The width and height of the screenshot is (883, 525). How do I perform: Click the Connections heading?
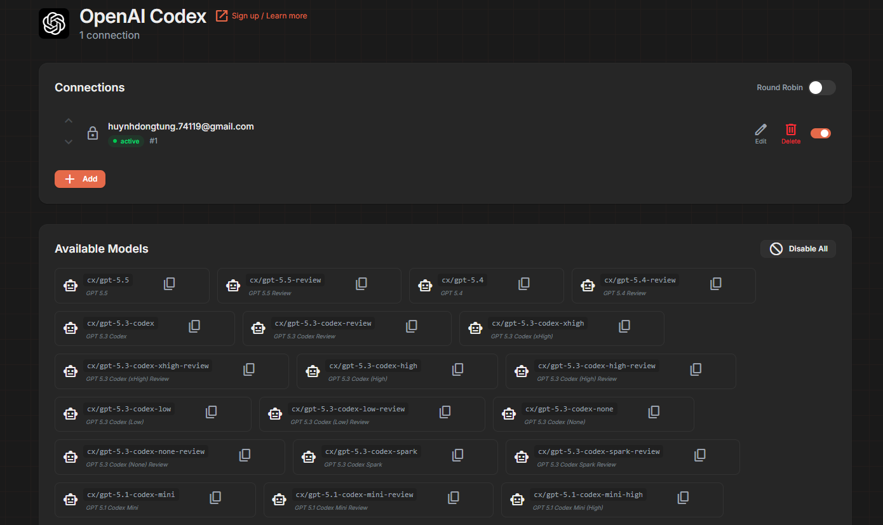(x=90, y=88)
